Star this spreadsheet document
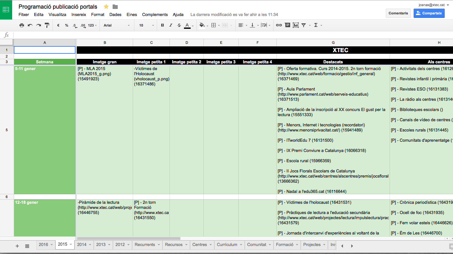The width and height of the screenshot is (453, 254). coord(106,7)
